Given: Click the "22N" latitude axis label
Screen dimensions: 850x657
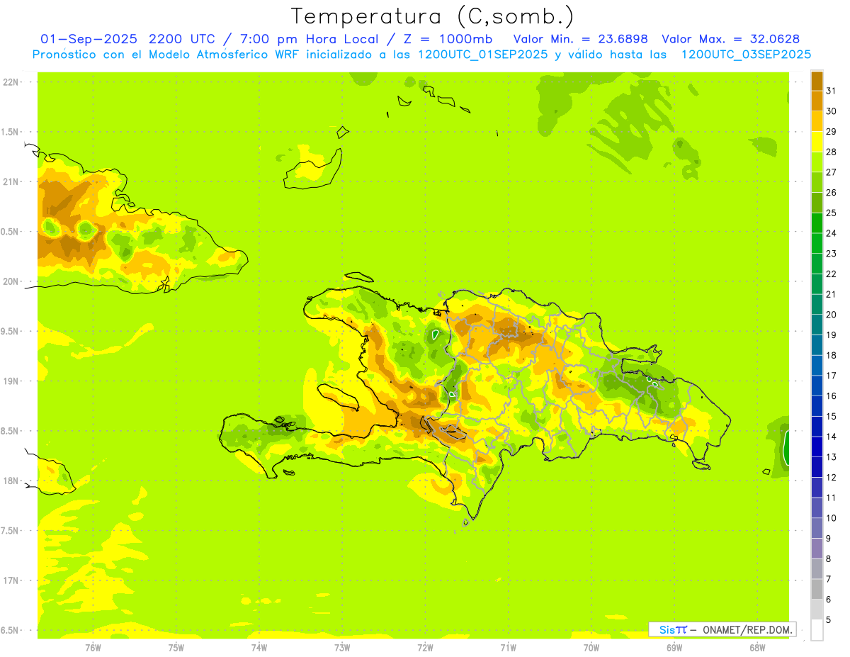Looking at the screenshot, I should click(11, 82).
